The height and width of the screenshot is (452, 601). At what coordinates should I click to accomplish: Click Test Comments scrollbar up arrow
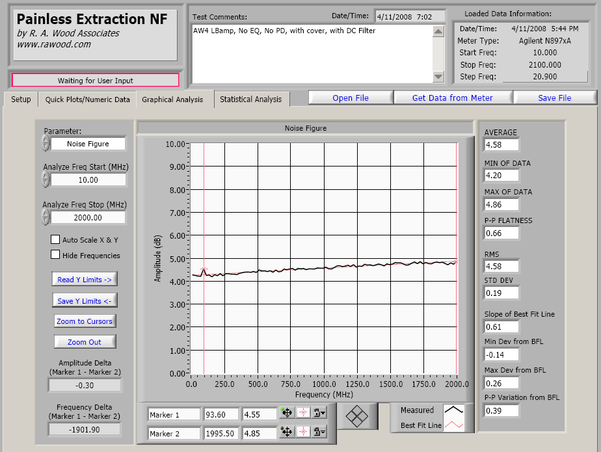click(438, 31)
